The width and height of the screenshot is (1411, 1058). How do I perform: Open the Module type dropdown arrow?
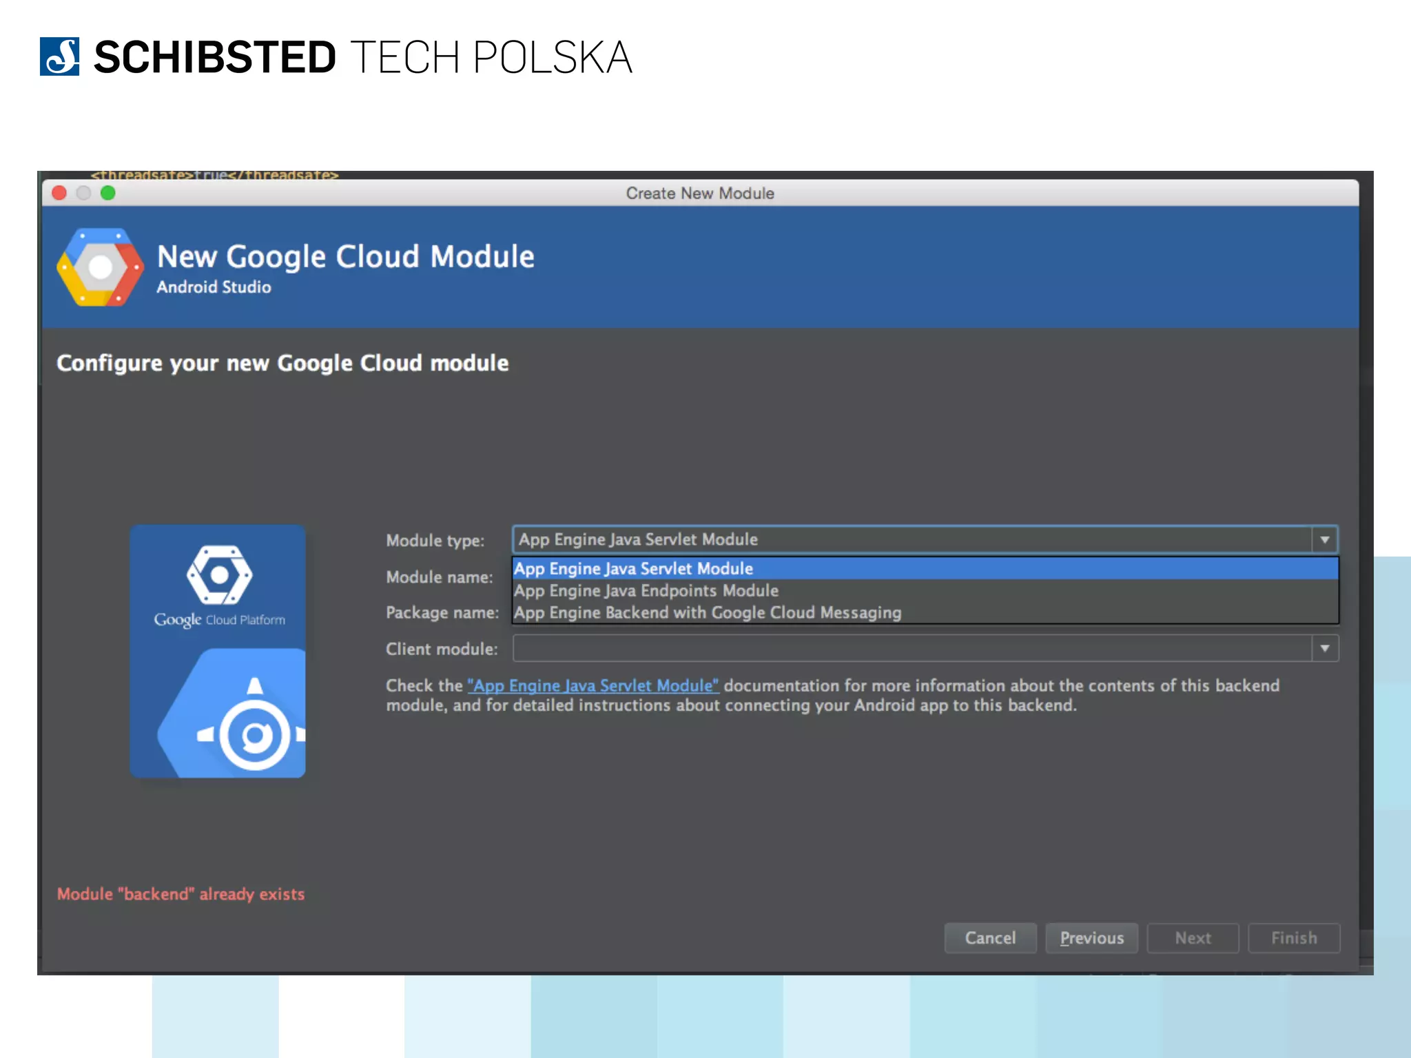pyautogui.click(x=1324, y=539)
